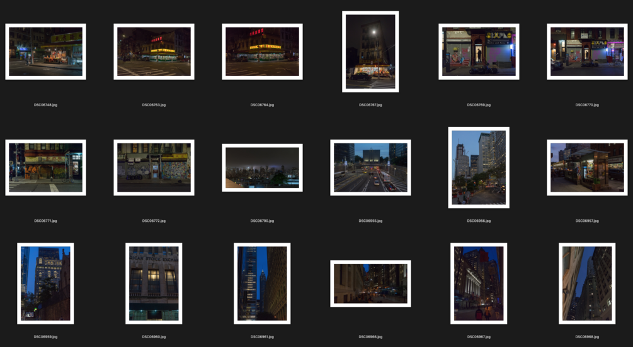Click the file name DSC06767.jpg
The image size is (633, 347).
tap(370, 105)
